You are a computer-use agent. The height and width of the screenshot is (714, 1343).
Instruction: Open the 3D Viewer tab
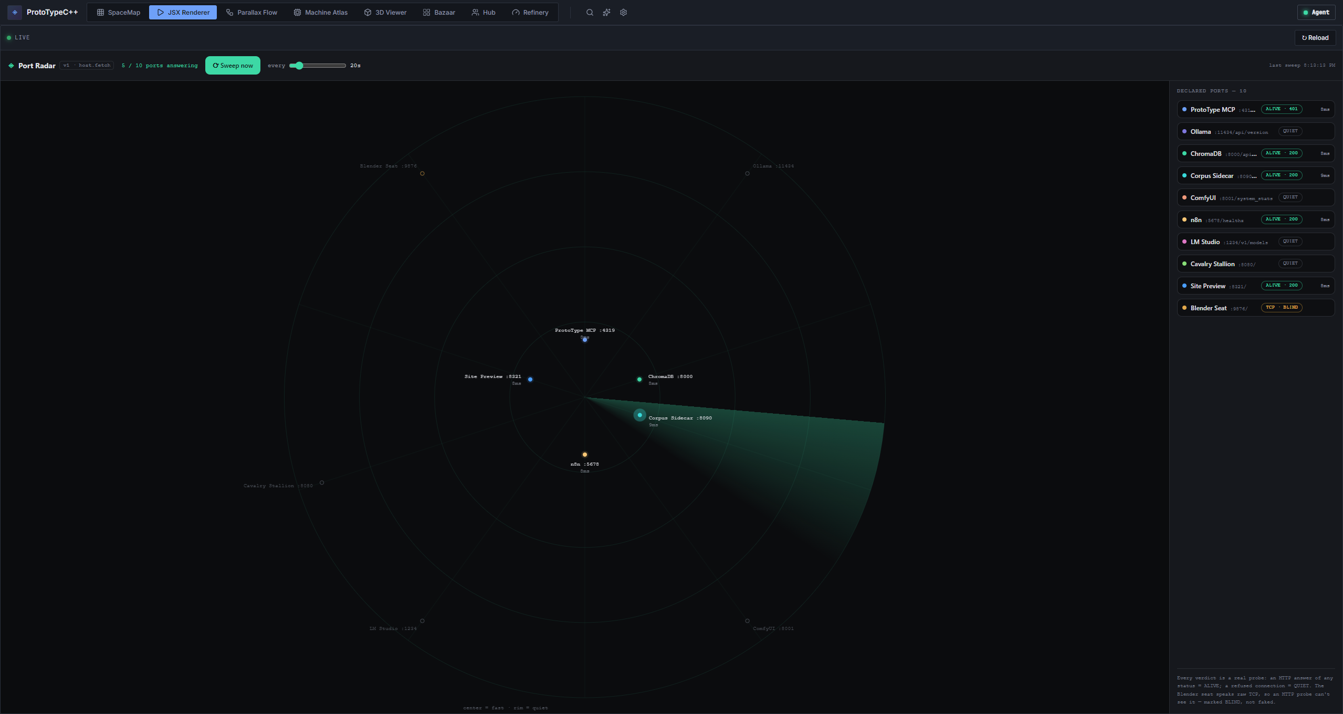pos(385,12)
